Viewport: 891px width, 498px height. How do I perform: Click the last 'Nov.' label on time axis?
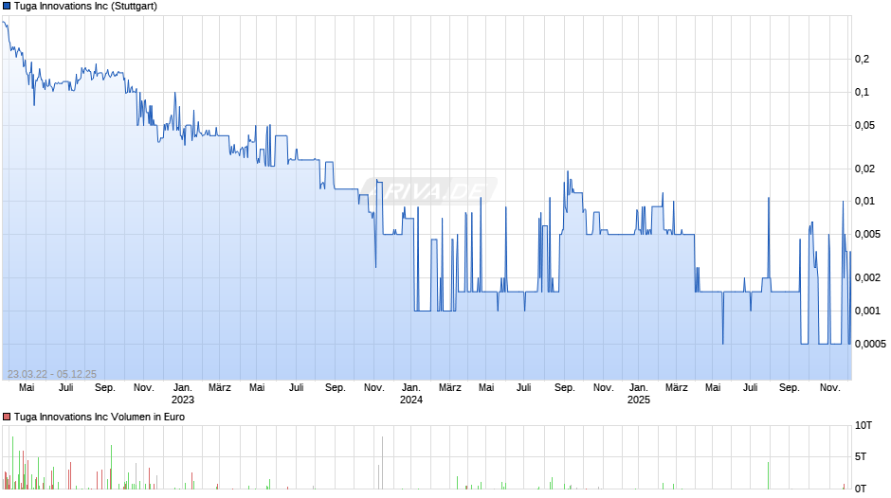pyautogui.click(x=829, y=387)
